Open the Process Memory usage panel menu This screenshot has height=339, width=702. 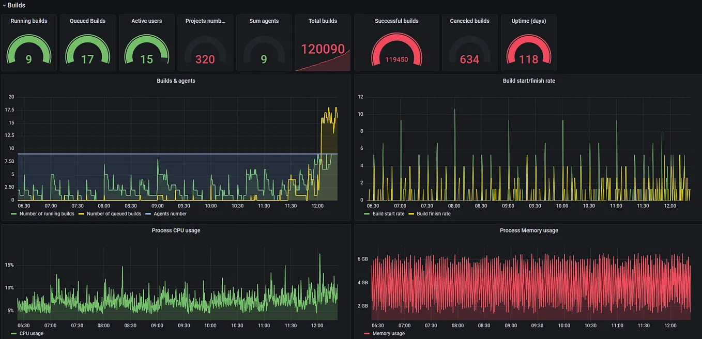tap(528, 230)
